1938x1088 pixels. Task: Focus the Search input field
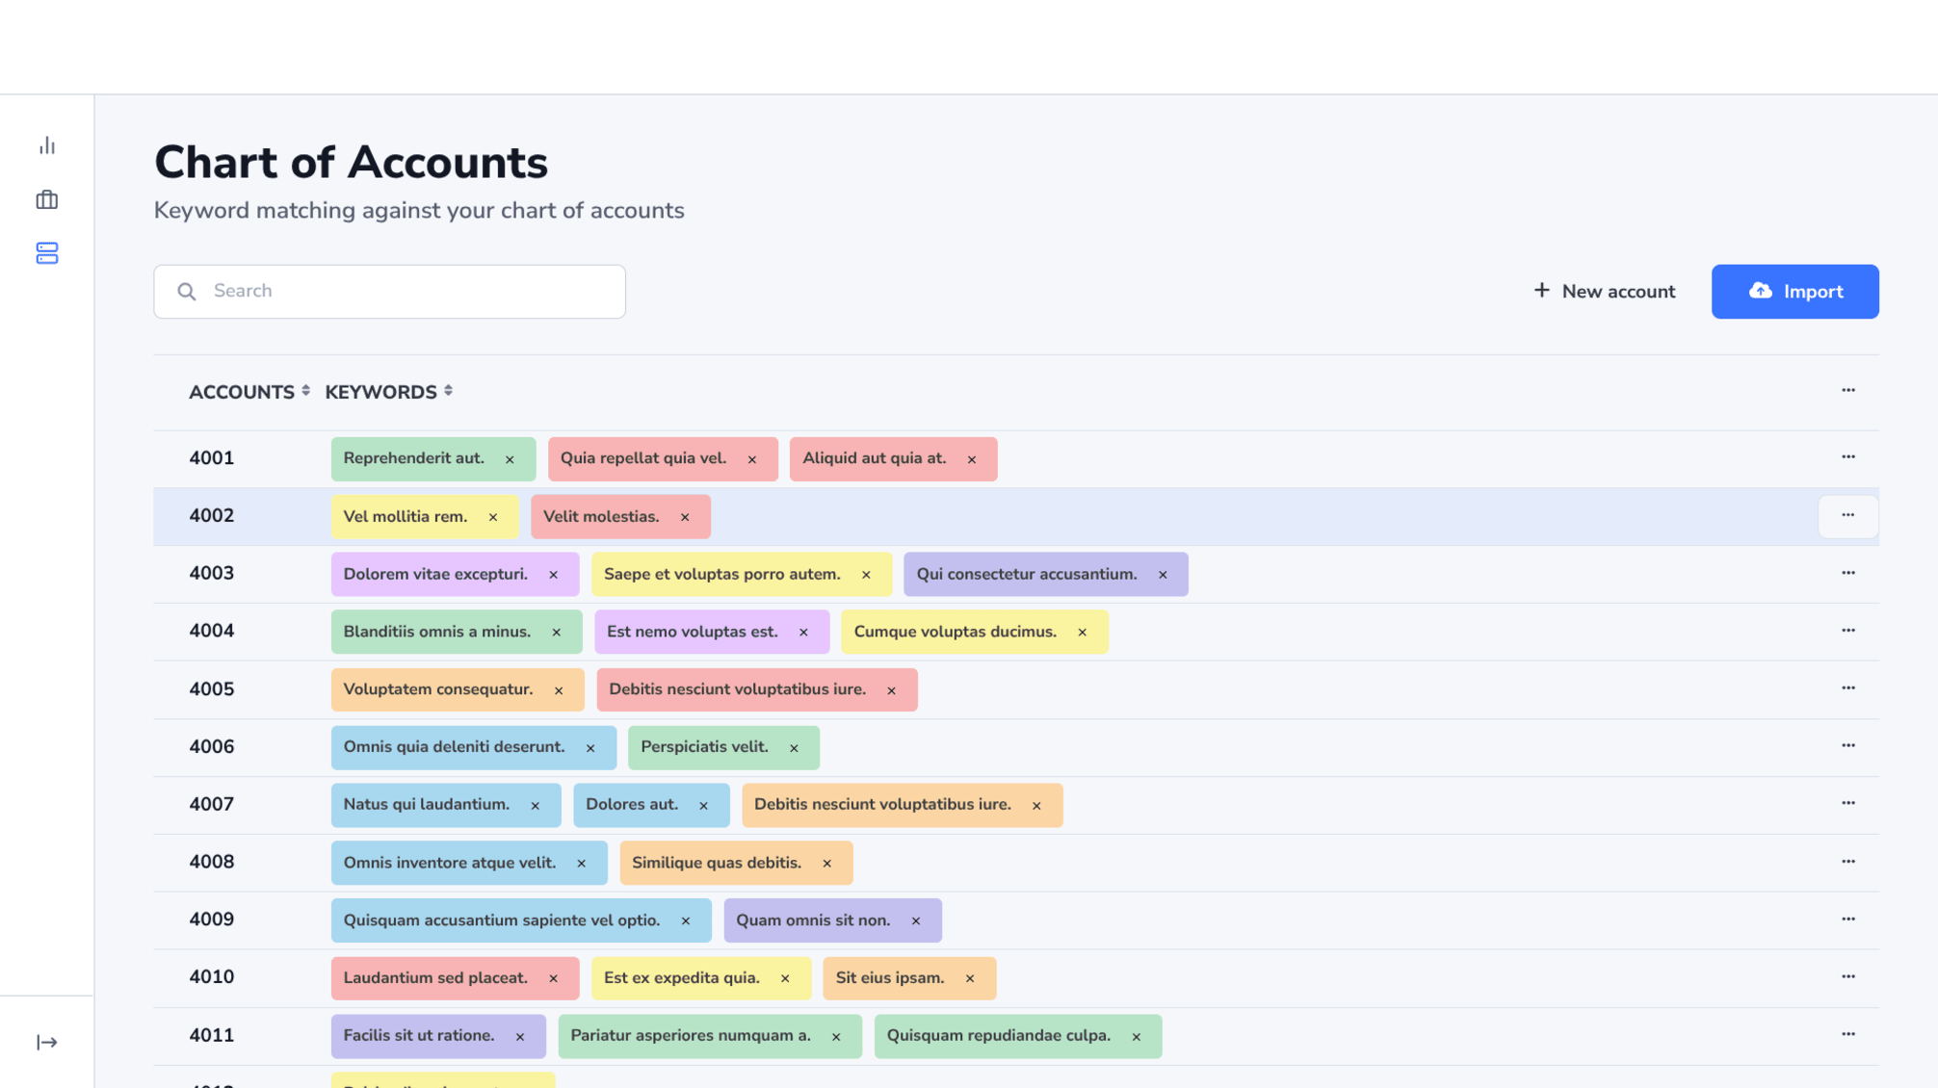click(x=405, y=291)
